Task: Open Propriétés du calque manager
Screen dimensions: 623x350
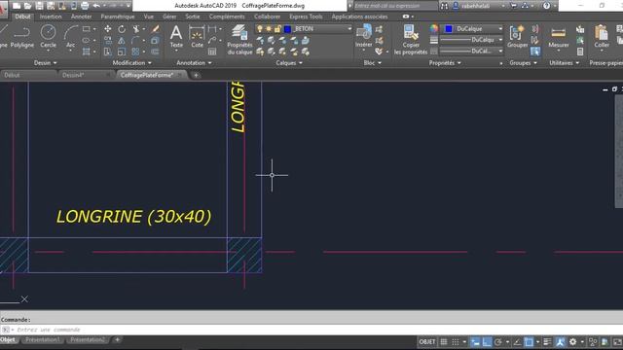Action: [x=239, y=39]
